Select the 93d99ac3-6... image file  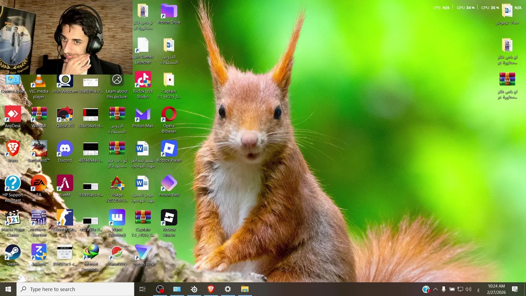(x=91, y=189)
